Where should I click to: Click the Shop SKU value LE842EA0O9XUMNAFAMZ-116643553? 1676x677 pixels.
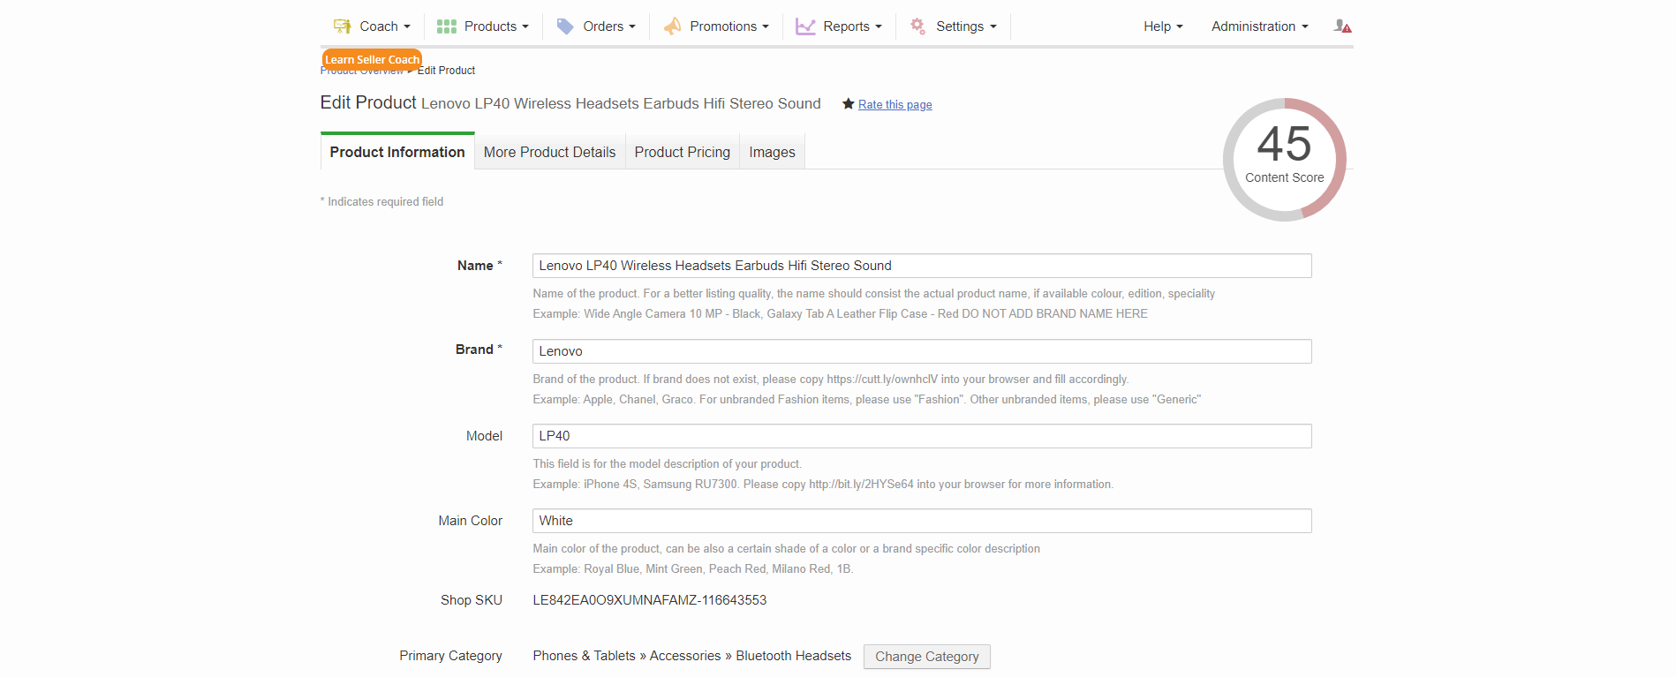coord(650,600)
